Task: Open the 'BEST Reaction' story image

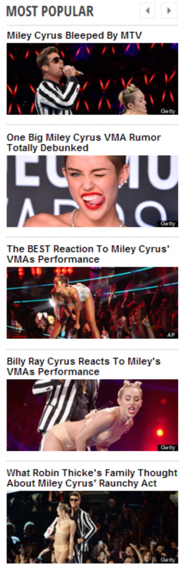Action: 92,303
